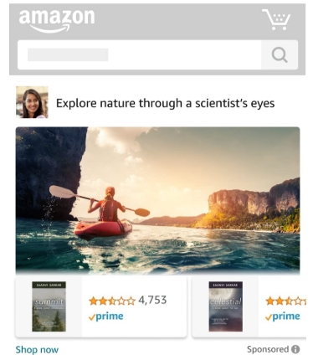Click Summit book's star rating
The image size is (313, 355).
[x=112, y=301]
